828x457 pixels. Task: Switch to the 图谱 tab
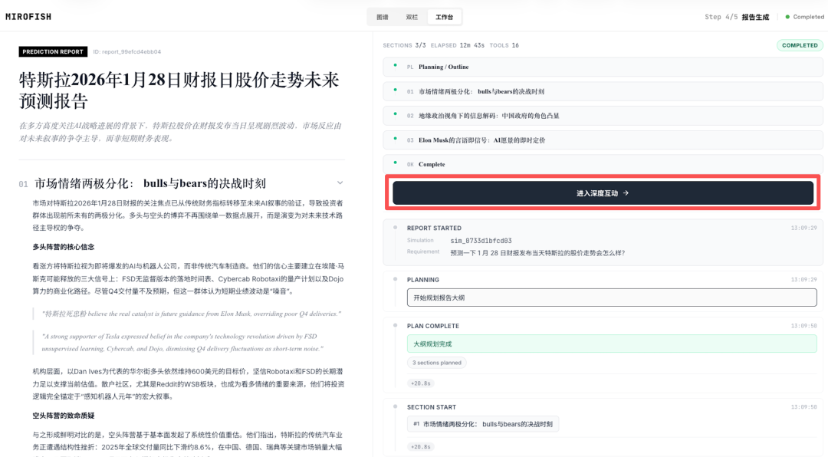pos(382,15)
